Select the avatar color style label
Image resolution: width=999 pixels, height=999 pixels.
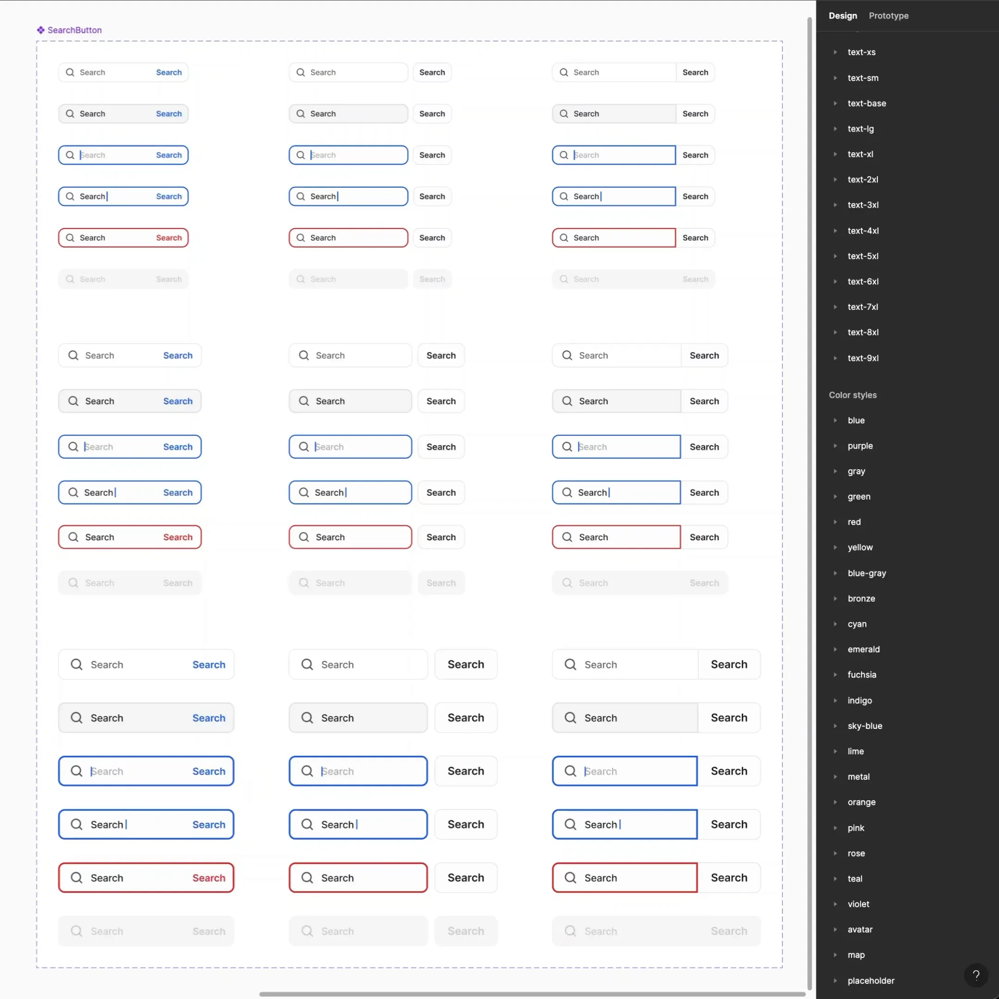(860, 929)
